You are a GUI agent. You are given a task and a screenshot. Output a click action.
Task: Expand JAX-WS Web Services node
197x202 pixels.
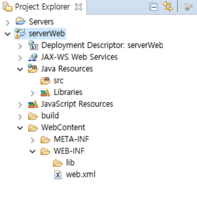20,58
